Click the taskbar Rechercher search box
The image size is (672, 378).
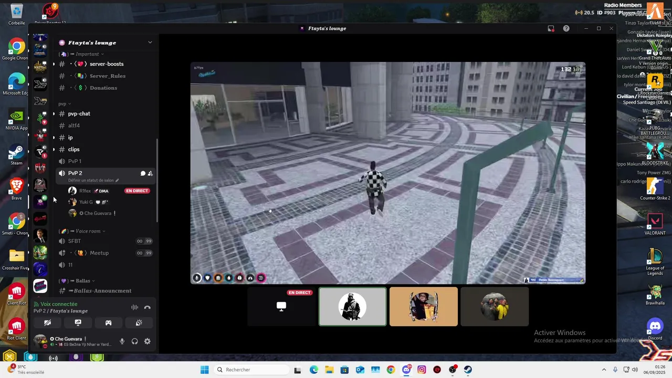coord(251,370)
